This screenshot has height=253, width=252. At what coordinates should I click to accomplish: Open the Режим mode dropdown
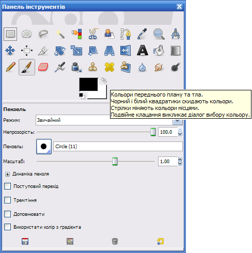click(109, 120)
